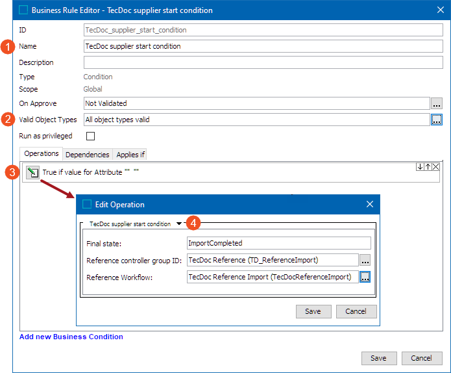The width and height of the screenshot is (451, 373).
Task: Close the Edit Operation dialog
Action: [370, 204]
